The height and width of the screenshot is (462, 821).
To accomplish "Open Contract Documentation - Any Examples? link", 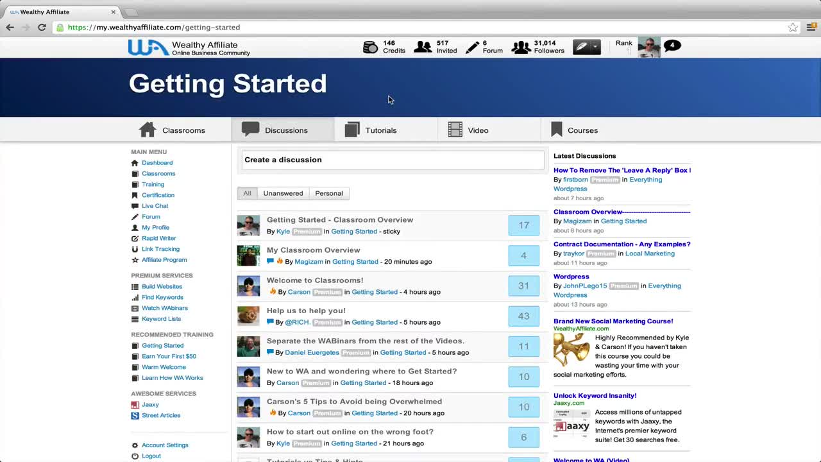I will point(622,244).
